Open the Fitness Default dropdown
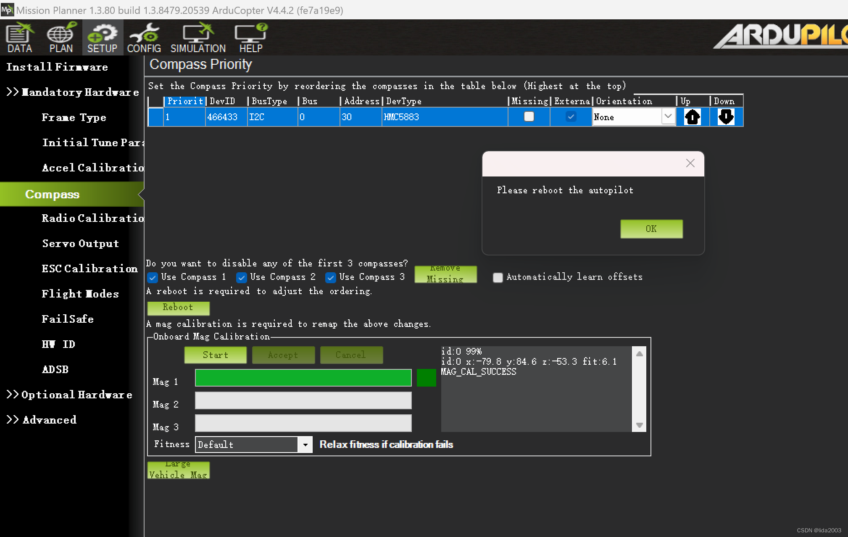Image resolution: width=848 pixels, height=537 pixels. 305,445
